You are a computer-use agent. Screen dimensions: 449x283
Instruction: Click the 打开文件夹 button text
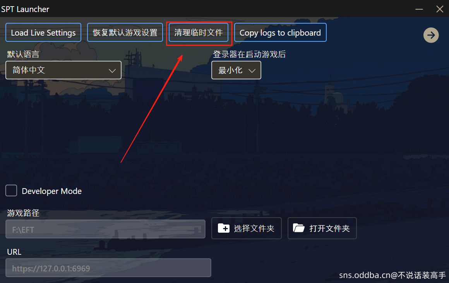tap(330, 228)
